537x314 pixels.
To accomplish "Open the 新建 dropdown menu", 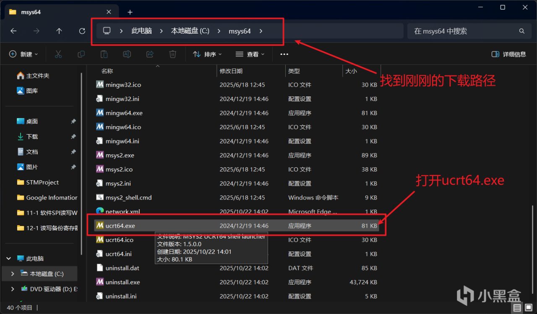I will (x=23, y=54).
